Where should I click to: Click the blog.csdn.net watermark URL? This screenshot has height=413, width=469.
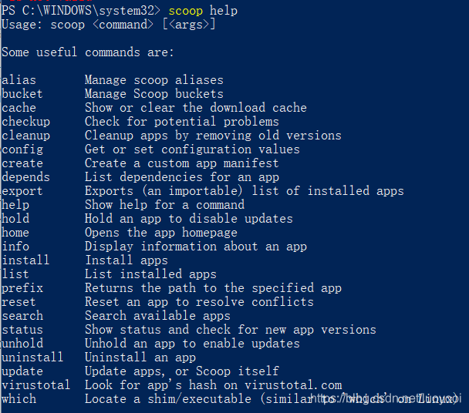coord(386,399)
